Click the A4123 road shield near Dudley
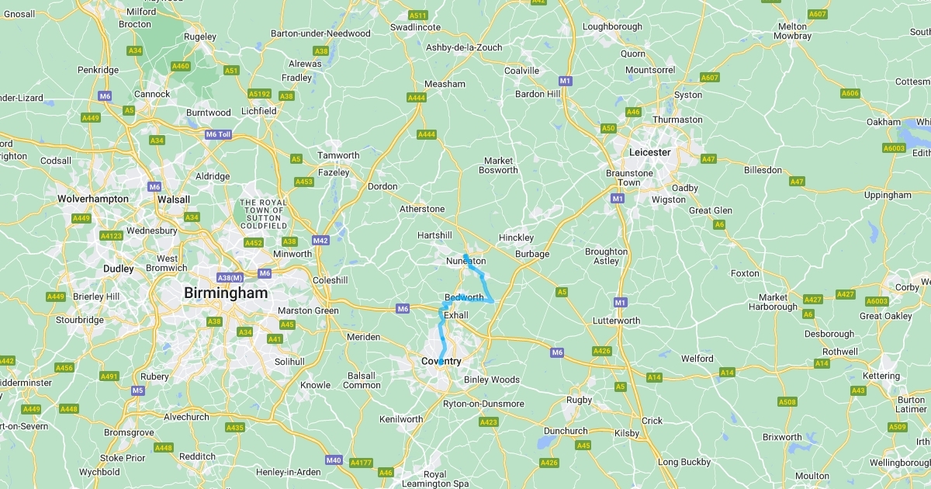The image size is (931, 489). [x=111, y=235]
